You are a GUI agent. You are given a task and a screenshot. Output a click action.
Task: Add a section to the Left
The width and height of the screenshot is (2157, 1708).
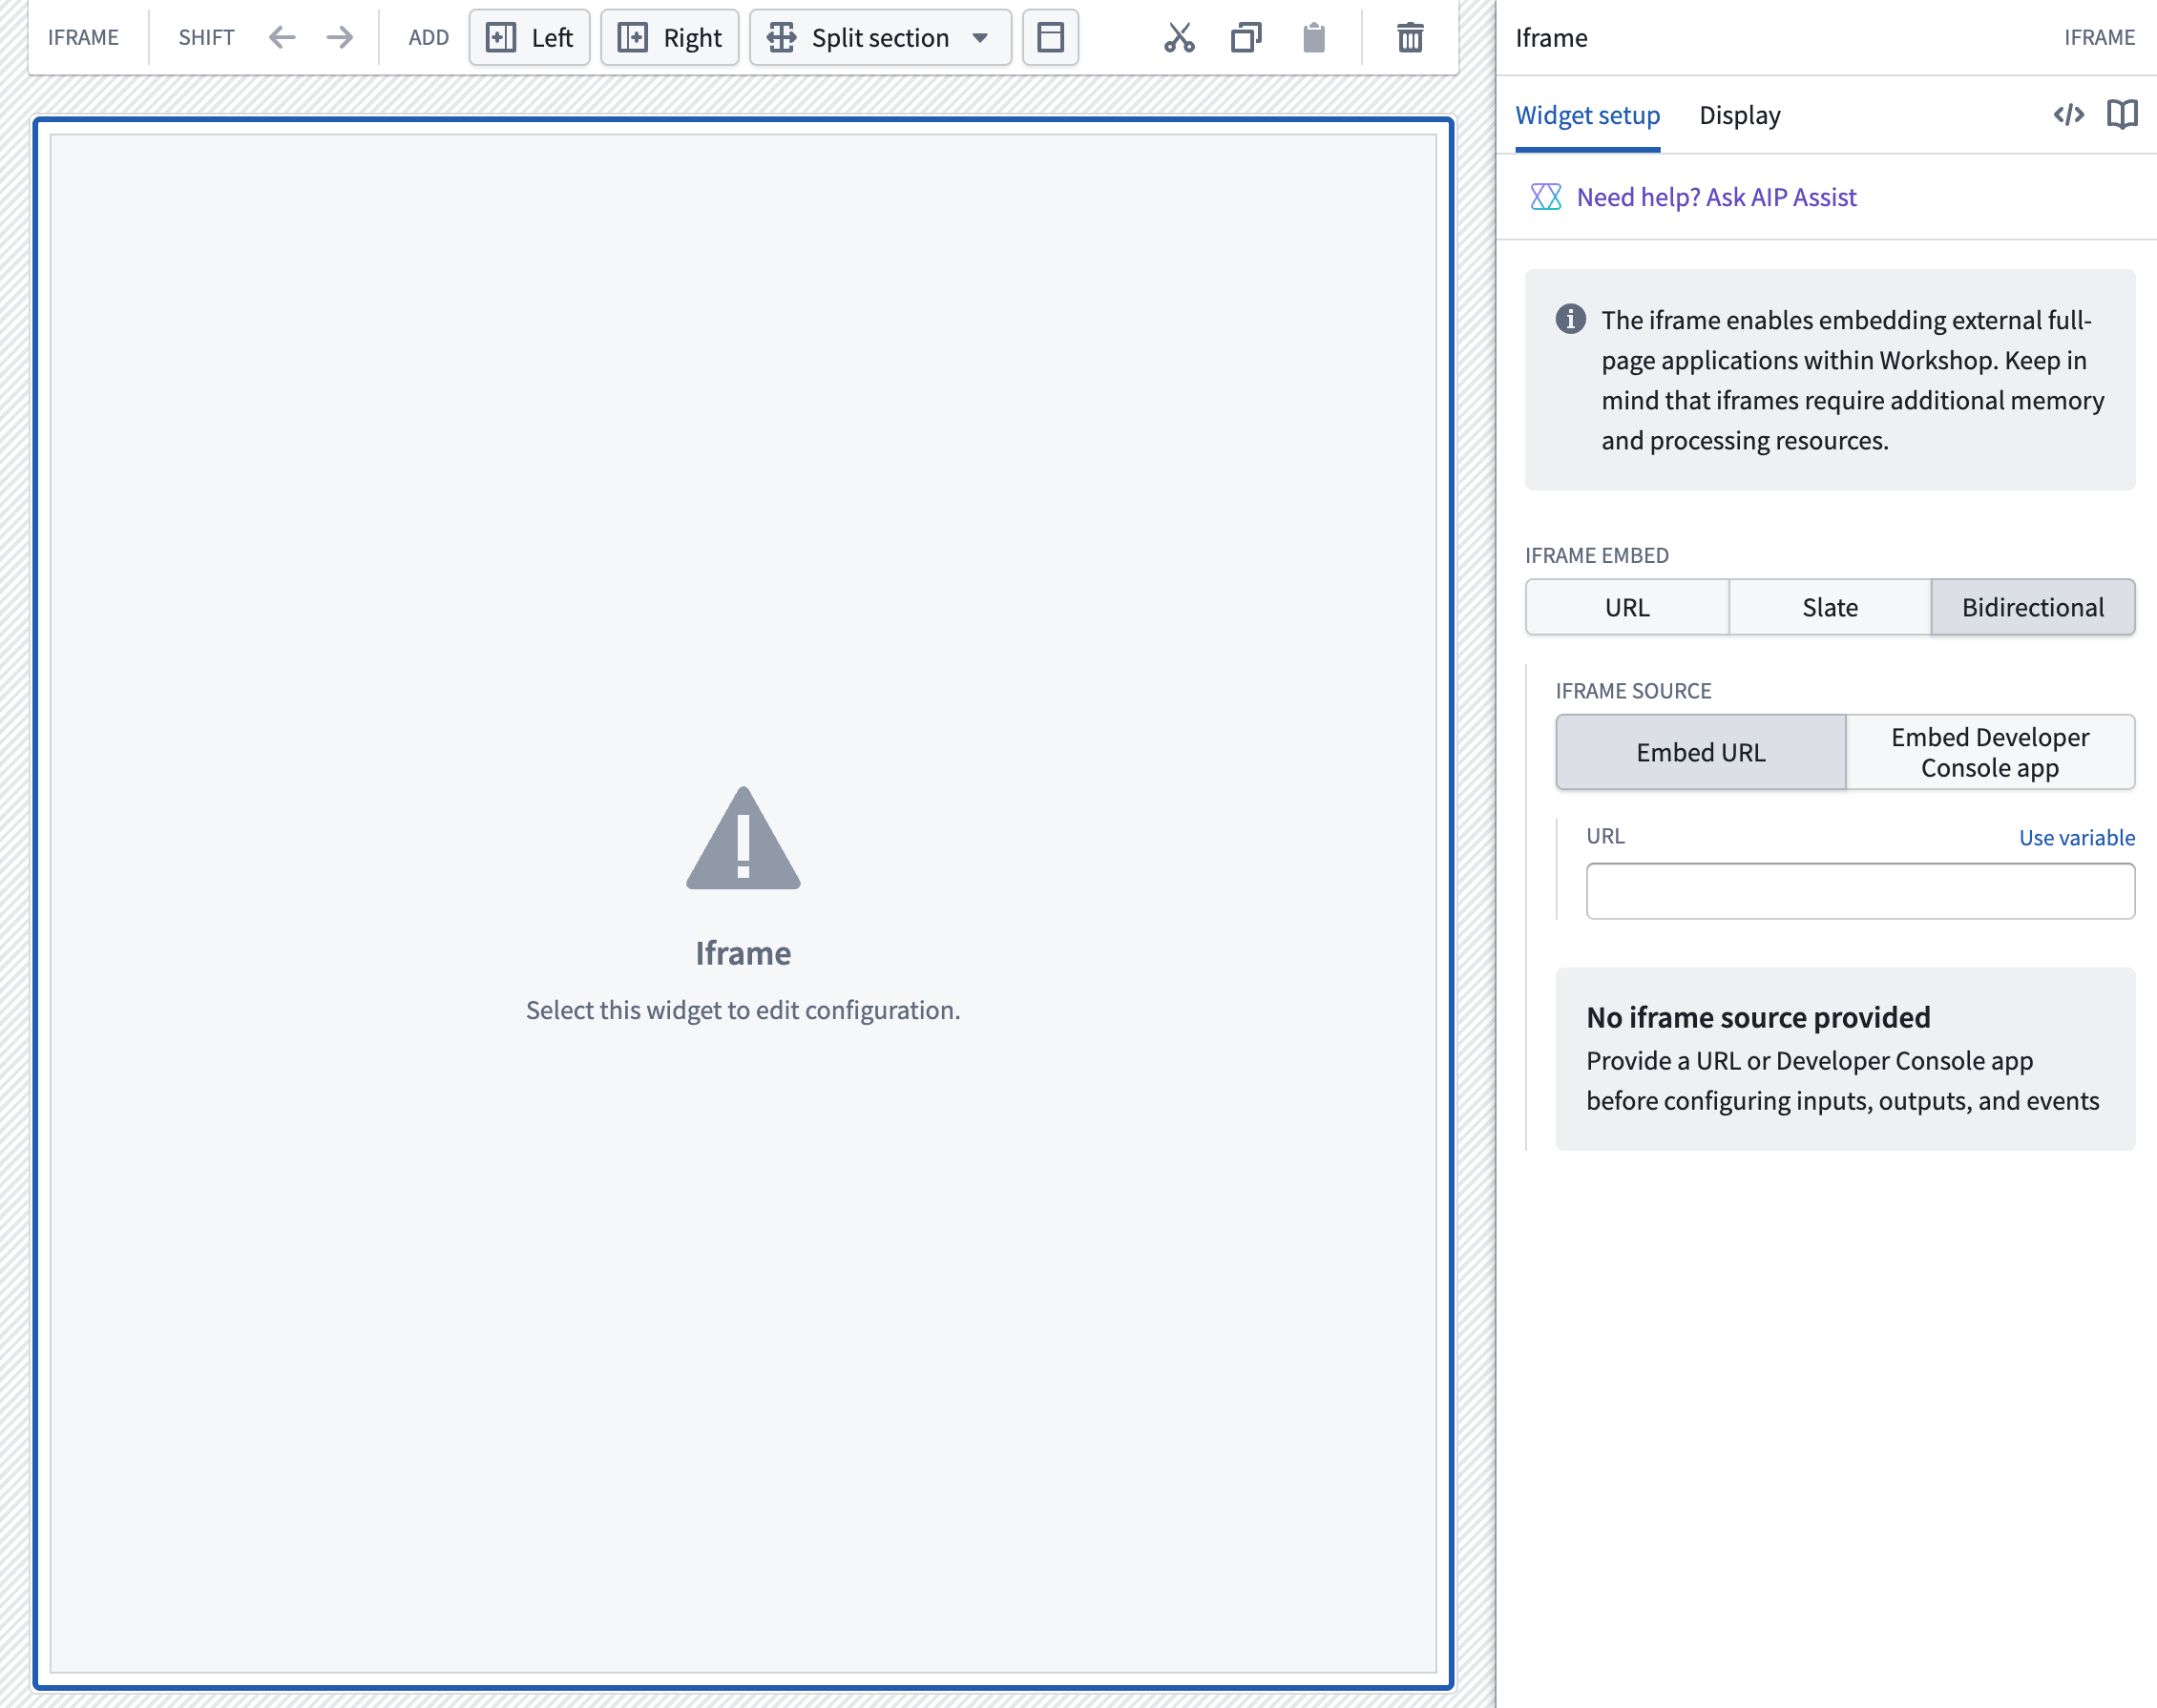[529, 37]
